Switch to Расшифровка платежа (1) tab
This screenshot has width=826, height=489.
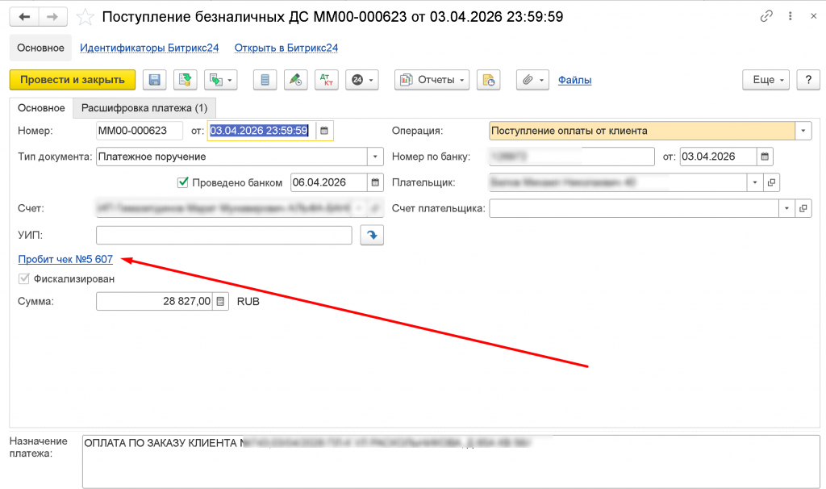(144, 108)
